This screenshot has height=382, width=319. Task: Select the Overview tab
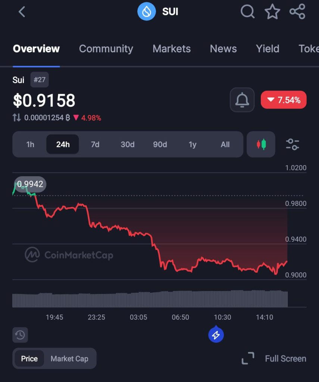click(x=36, y=49)
